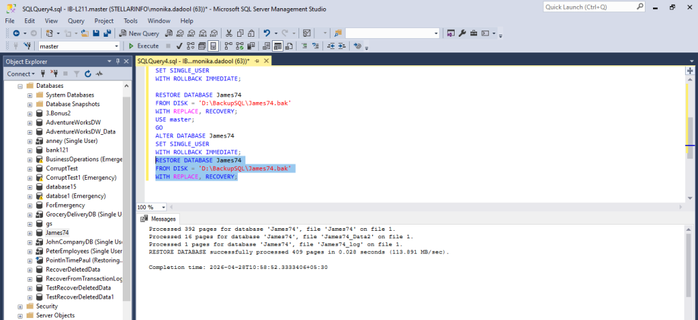Click the Execute button
The image size is (698, 320).
click(144, 46)
